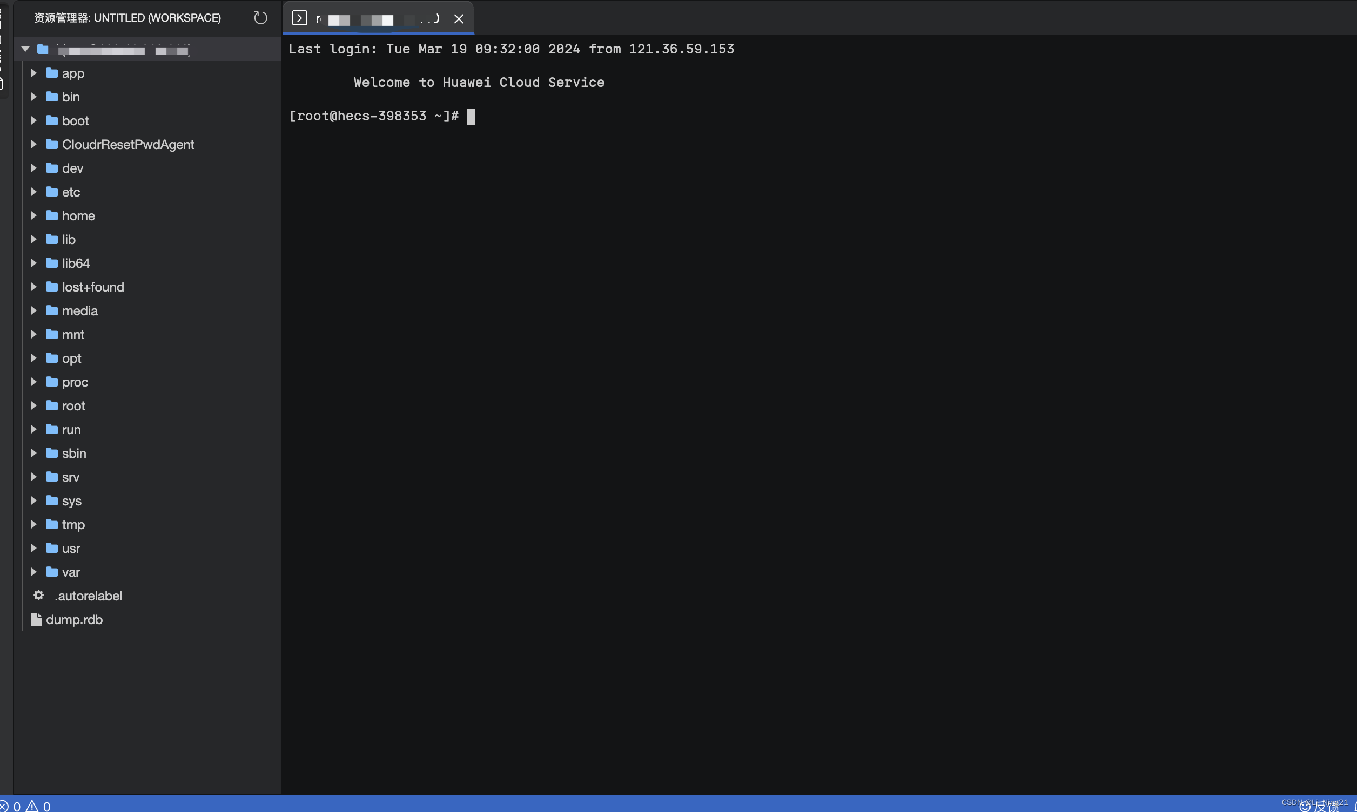1357x812 pixels.
Task: Expand the app folder arrow
Action: (x=33, y=73)
